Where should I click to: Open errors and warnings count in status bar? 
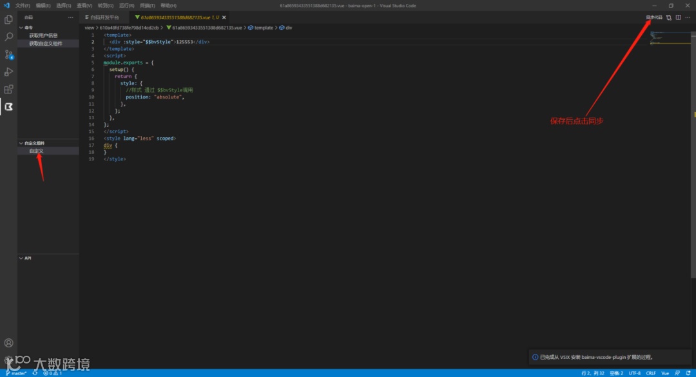(52, 373)
